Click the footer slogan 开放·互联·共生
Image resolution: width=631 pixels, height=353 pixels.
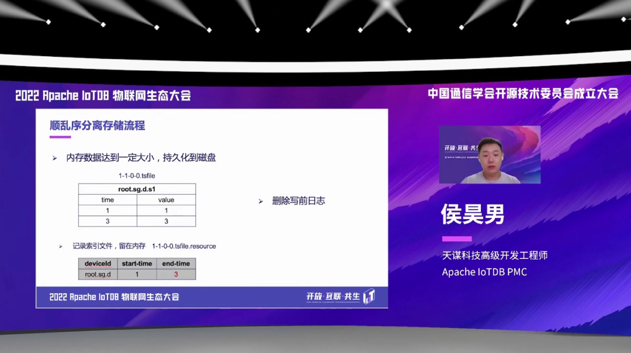click(333, 297)
